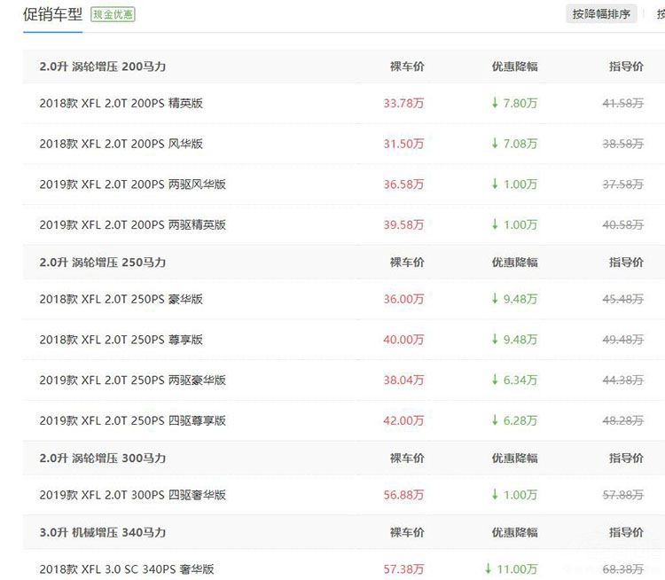The image size is (665, 580).
Task: Click the 48.28万 guide price
Action: tap(623, 420)
